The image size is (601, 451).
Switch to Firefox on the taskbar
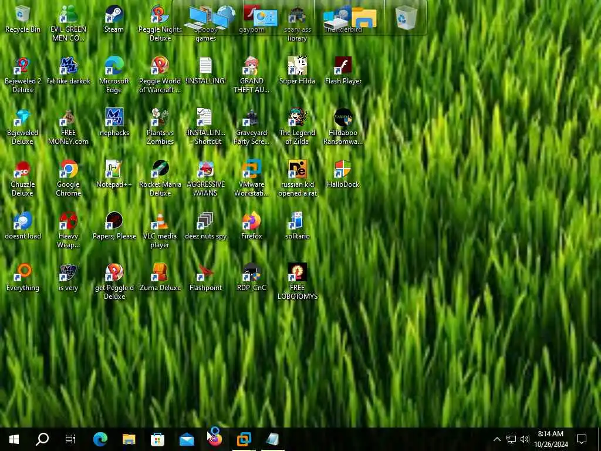click(215, 439)
